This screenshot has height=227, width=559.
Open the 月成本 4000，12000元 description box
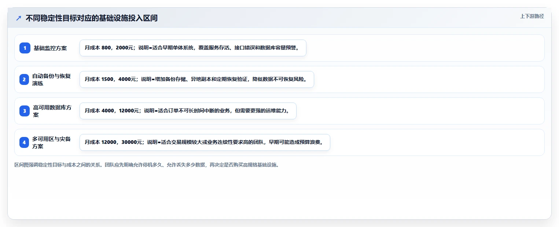(188, 111)
